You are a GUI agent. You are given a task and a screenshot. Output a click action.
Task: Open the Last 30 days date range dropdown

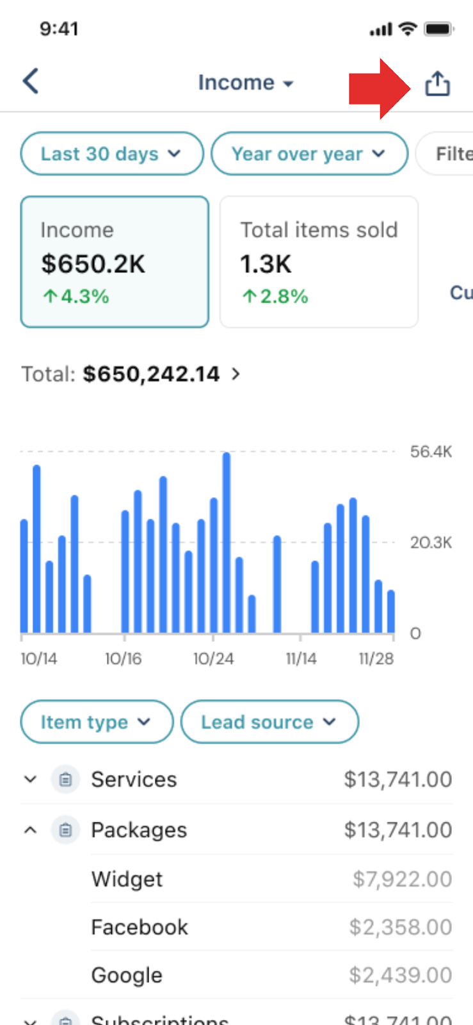pyautogui.click(x=111, y=154)
